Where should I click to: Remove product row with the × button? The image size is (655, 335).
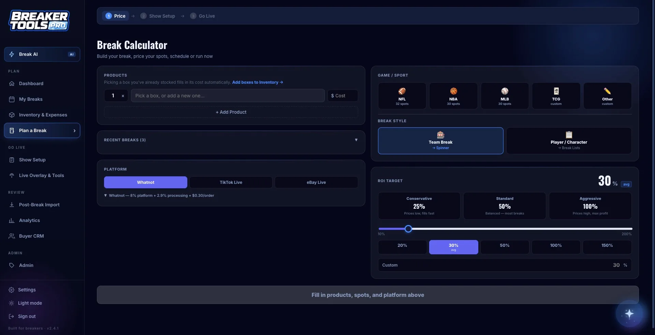pos(123,96)
